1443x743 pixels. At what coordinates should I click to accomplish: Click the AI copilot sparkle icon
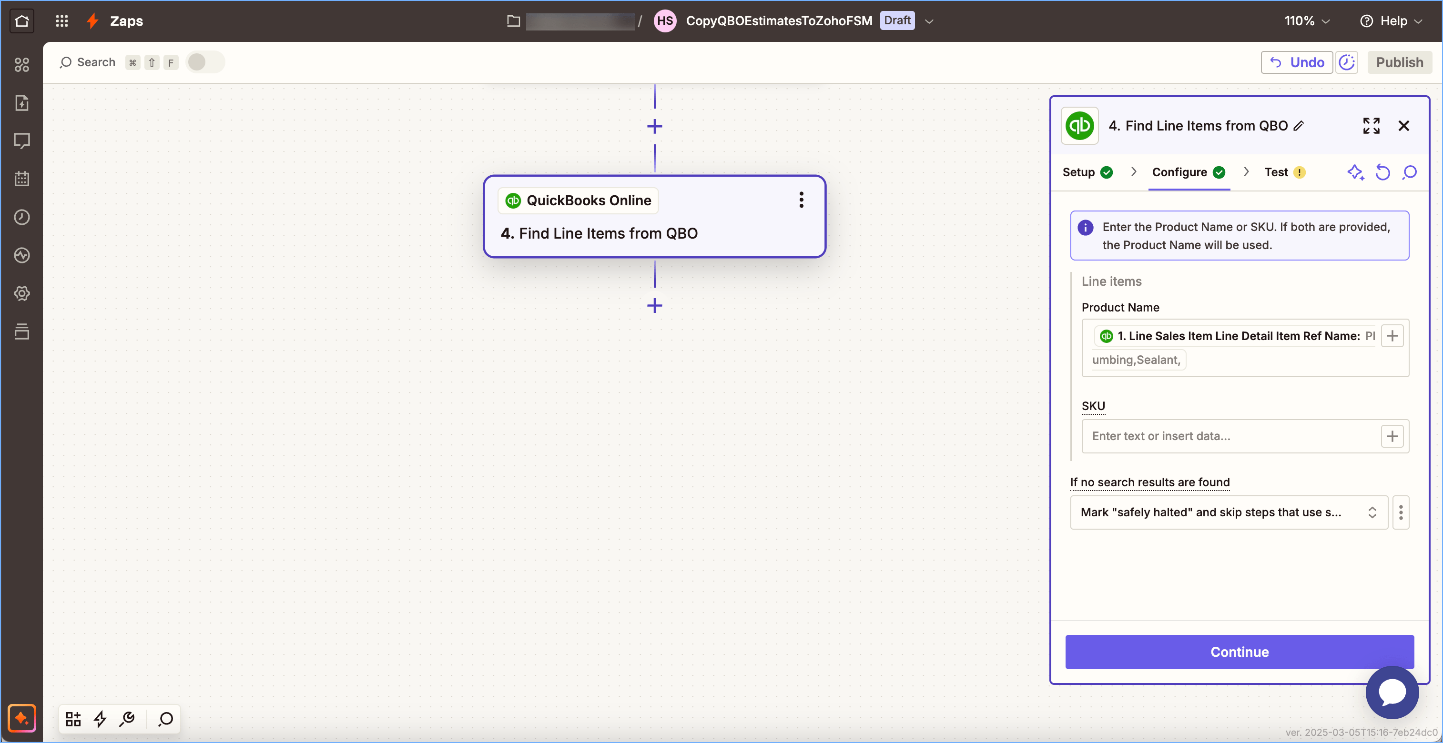(1355, 172)
